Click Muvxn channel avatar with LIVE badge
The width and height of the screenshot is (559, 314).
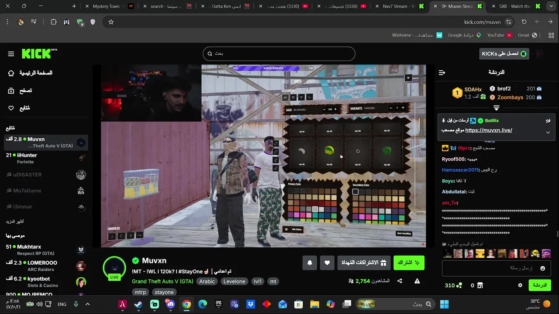114,267
